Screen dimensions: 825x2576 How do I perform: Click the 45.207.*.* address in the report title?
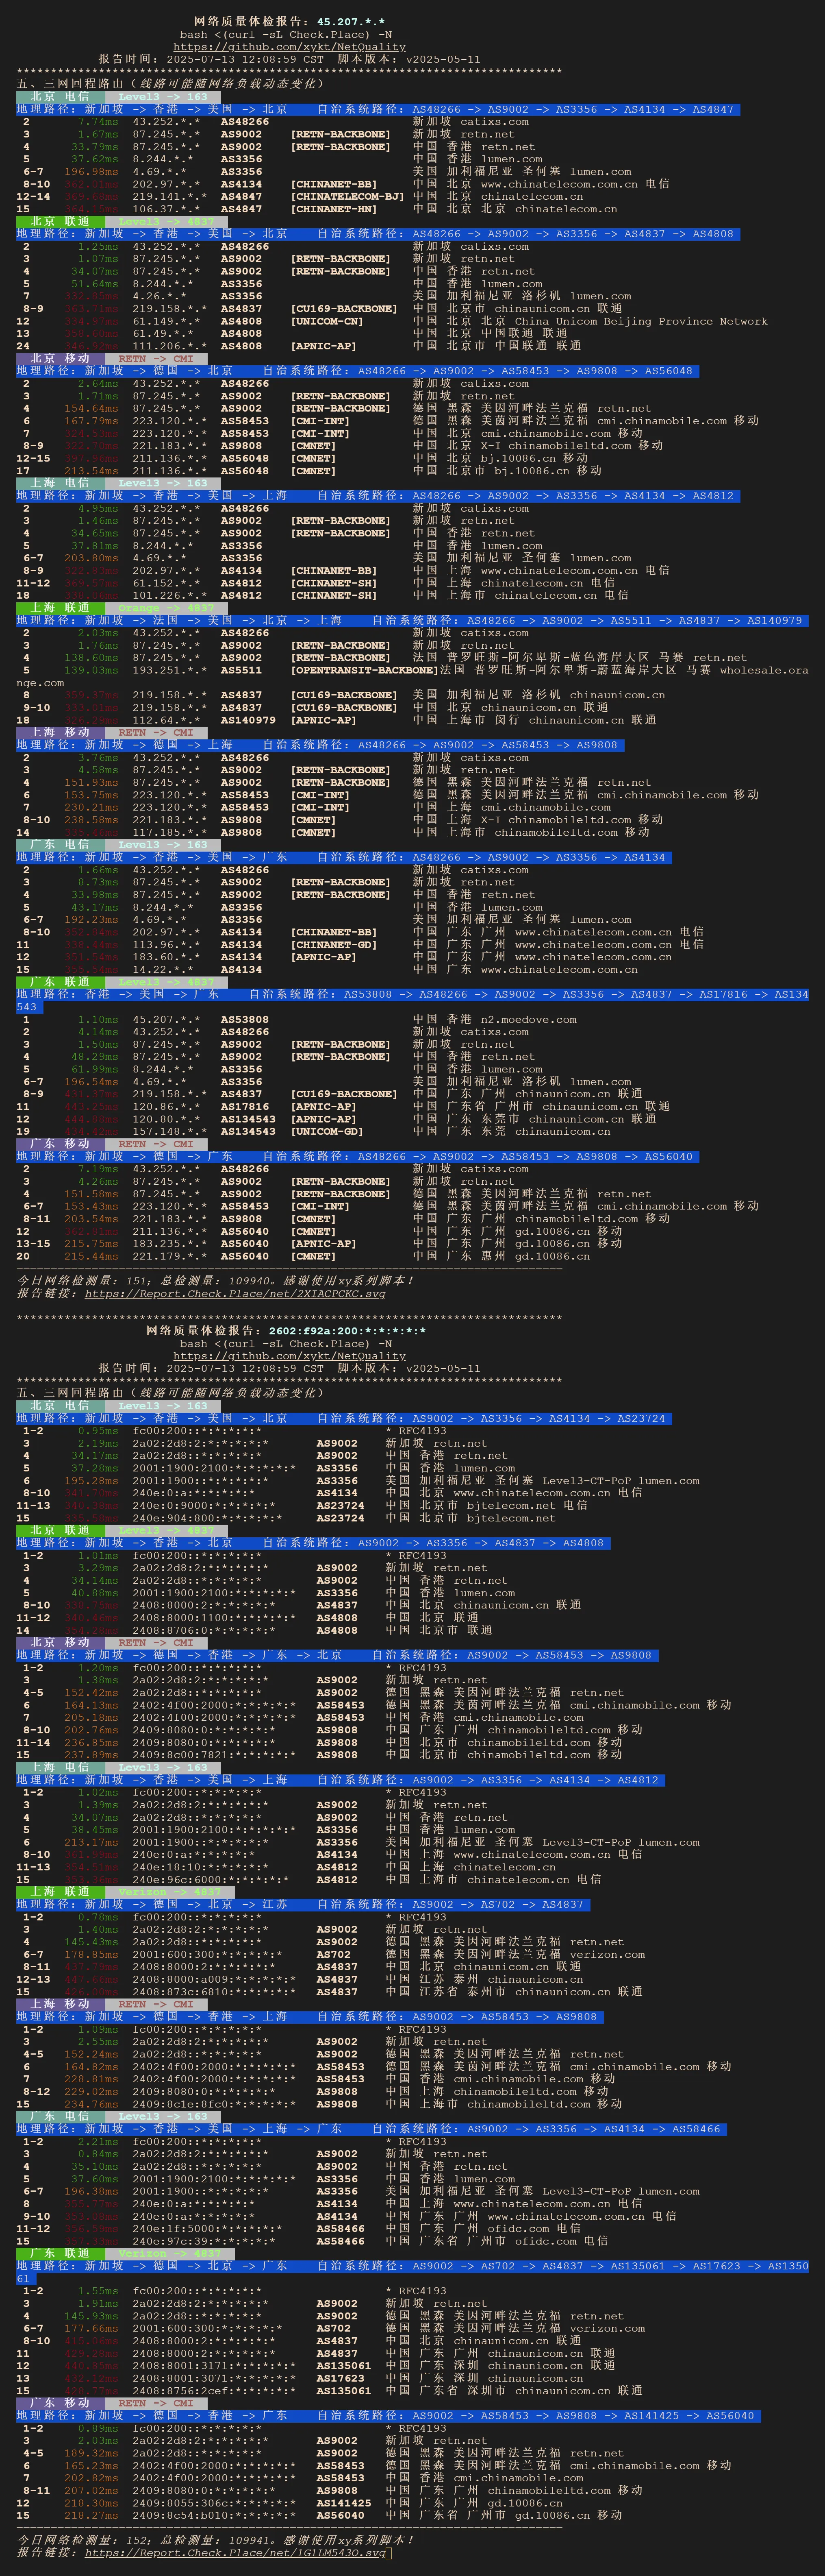tap(351, 22)
